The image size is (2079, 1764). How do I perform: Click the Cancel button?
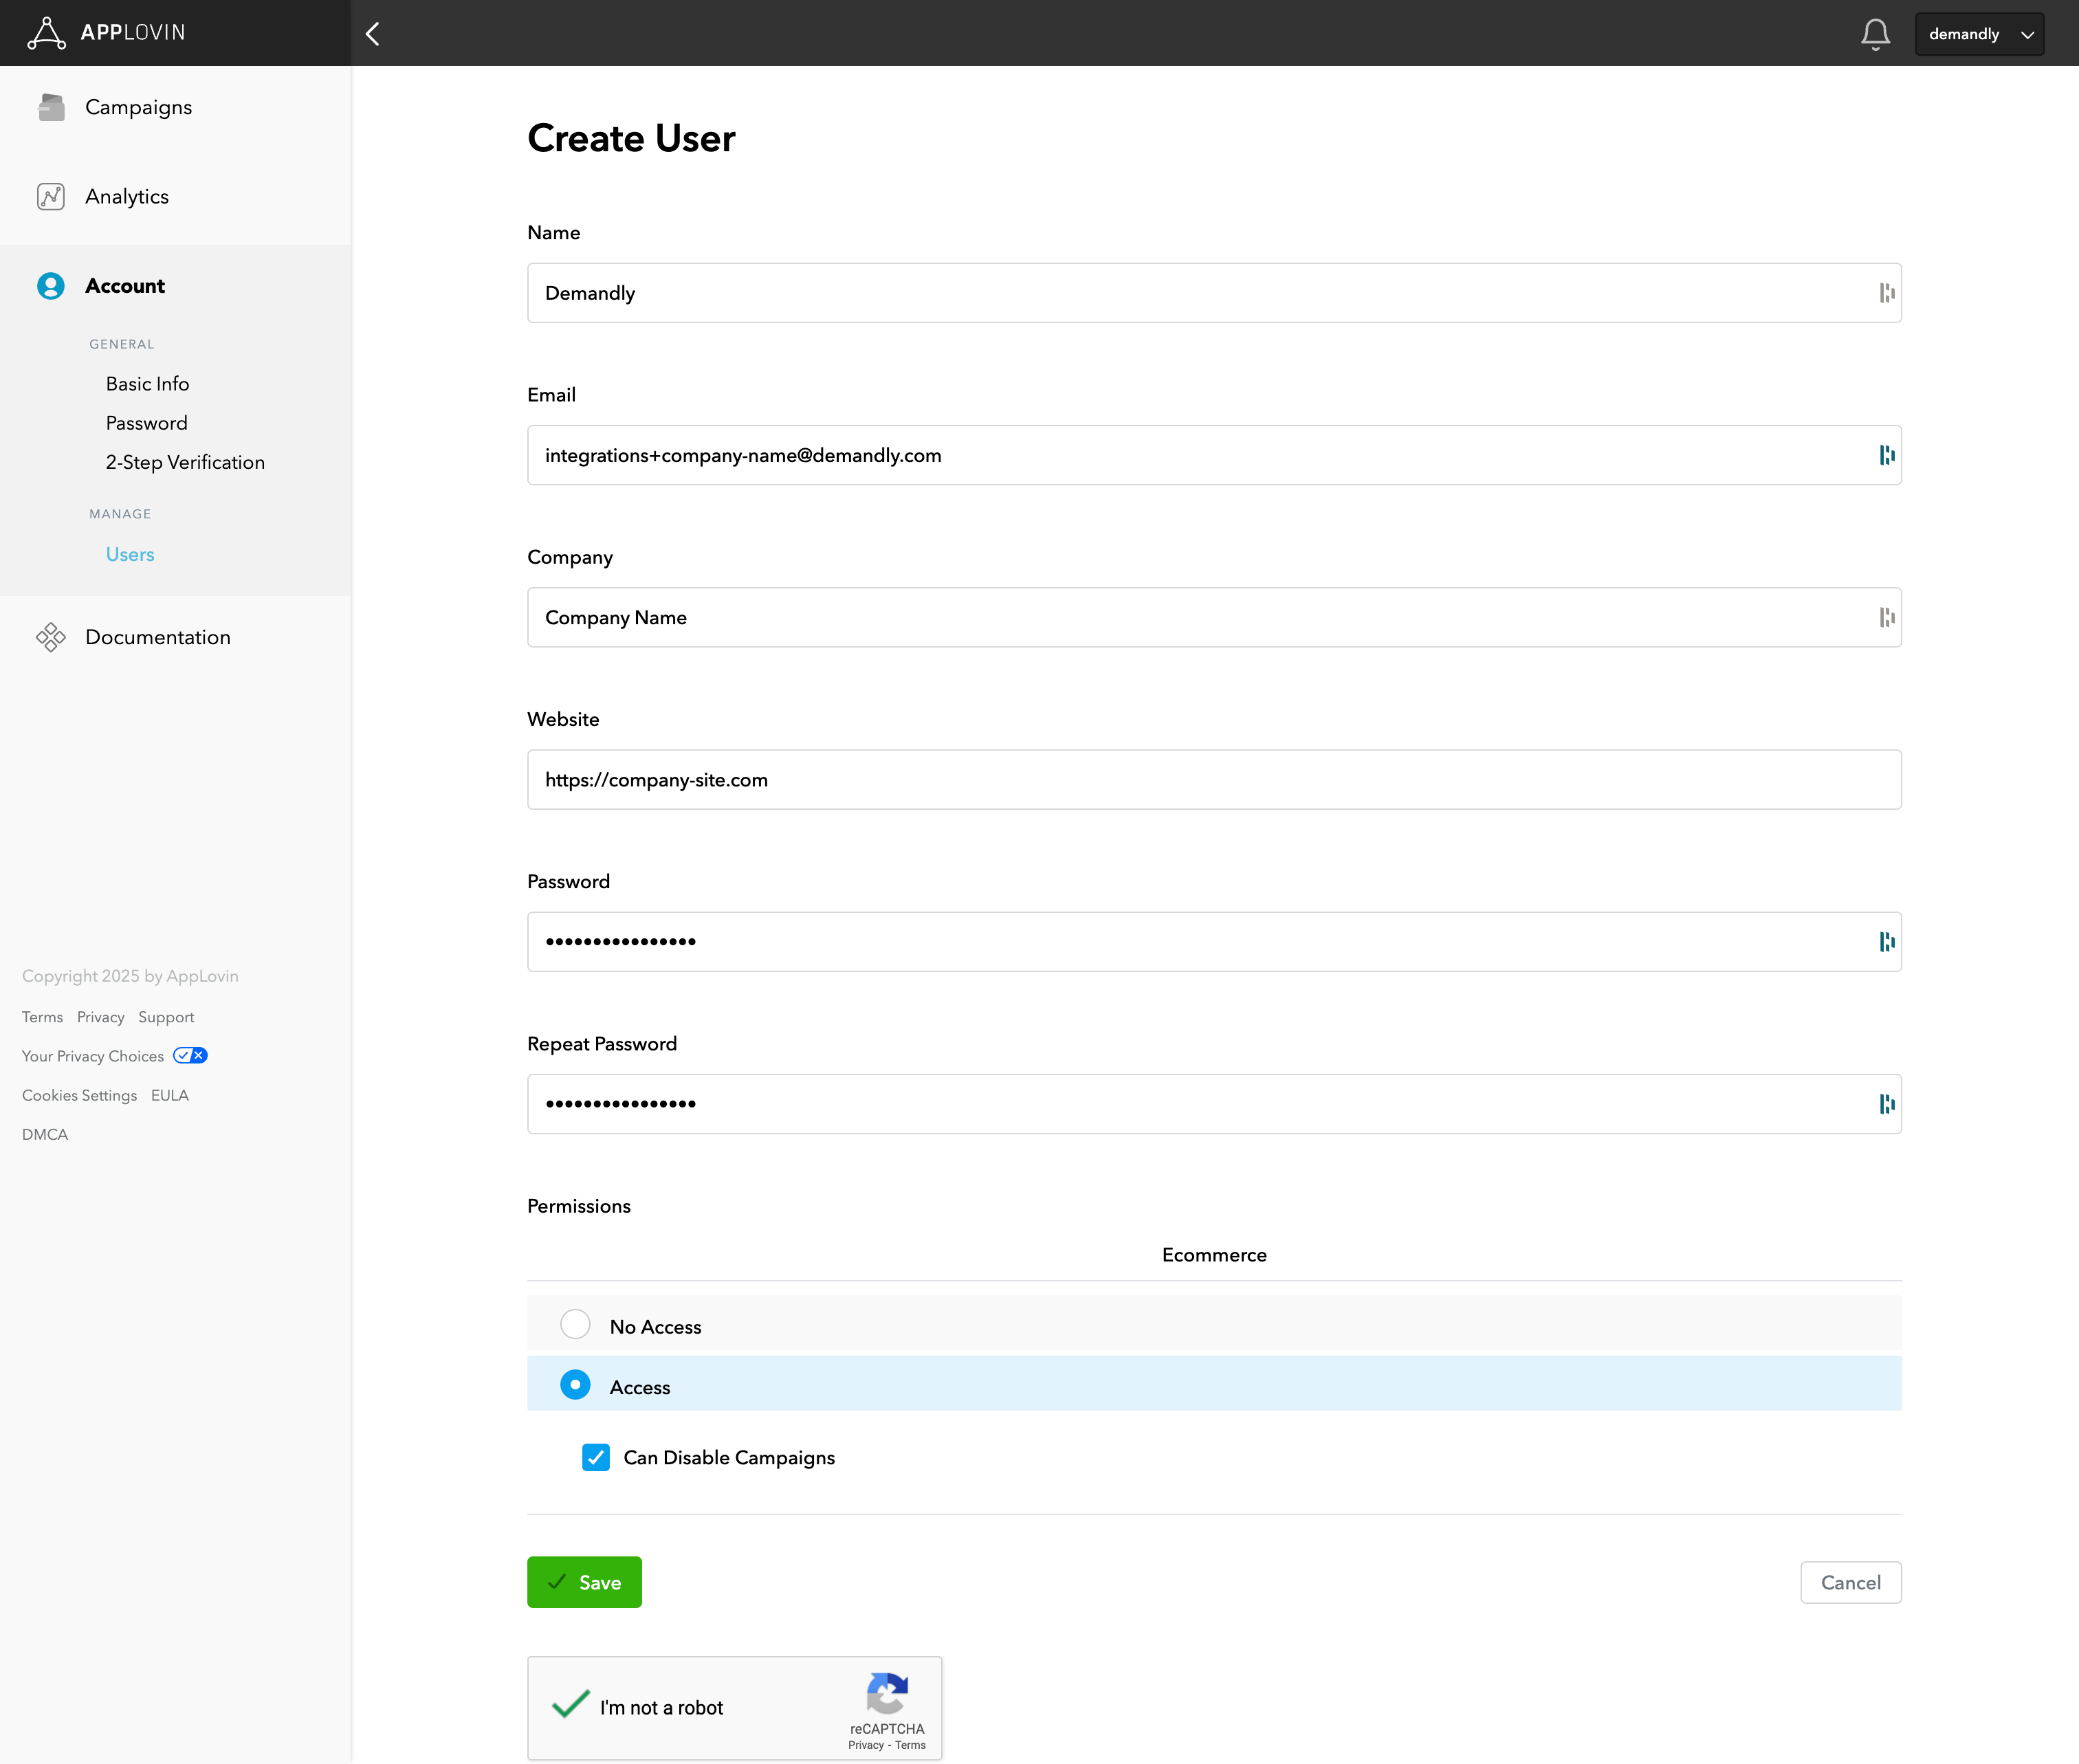tap(1850, 1582)
